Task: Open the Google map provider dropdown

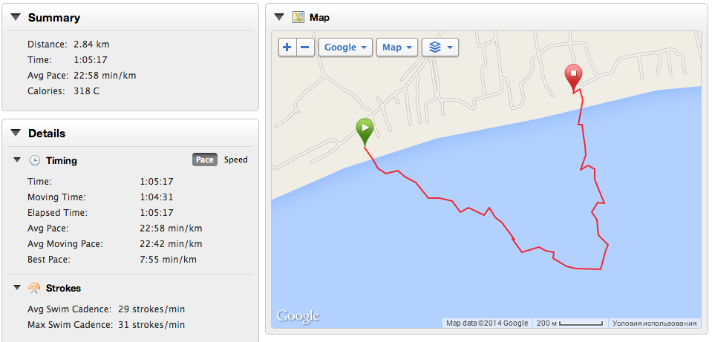Action: click(345, 47)
